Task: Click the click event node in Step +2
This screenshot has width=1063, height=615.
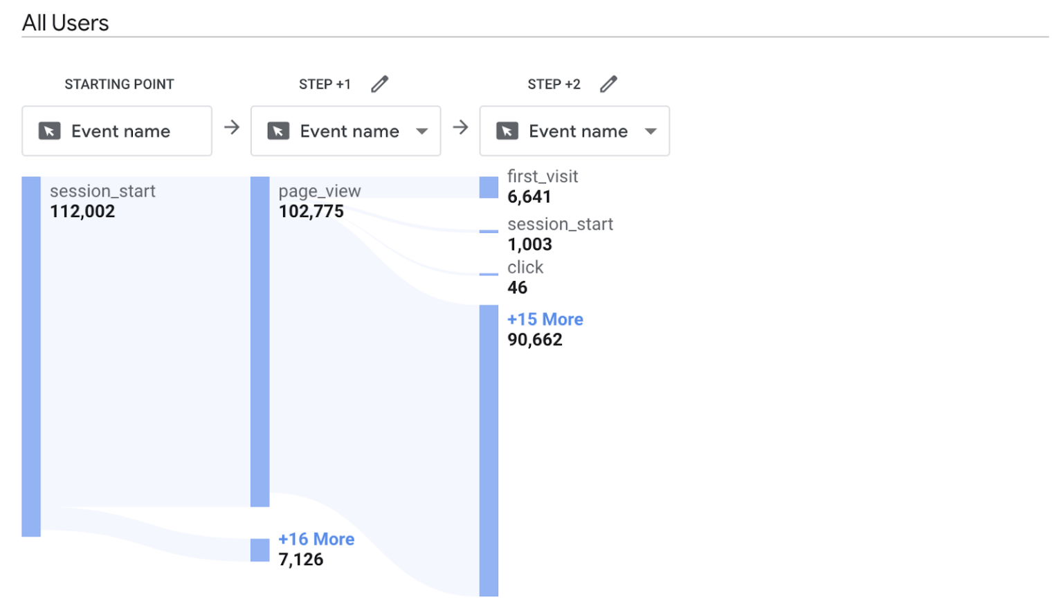Action: pyautogui.click(x=488, y=275)
